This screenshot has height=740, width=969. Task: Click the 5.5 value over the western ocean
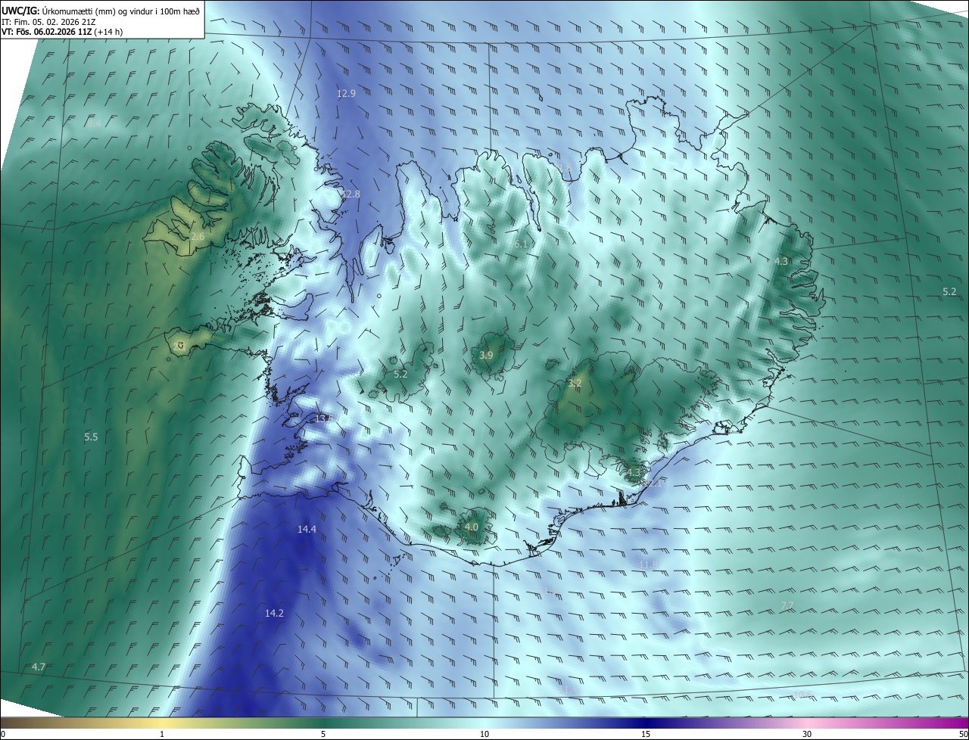pyautogui.click(x=91, y=437)
